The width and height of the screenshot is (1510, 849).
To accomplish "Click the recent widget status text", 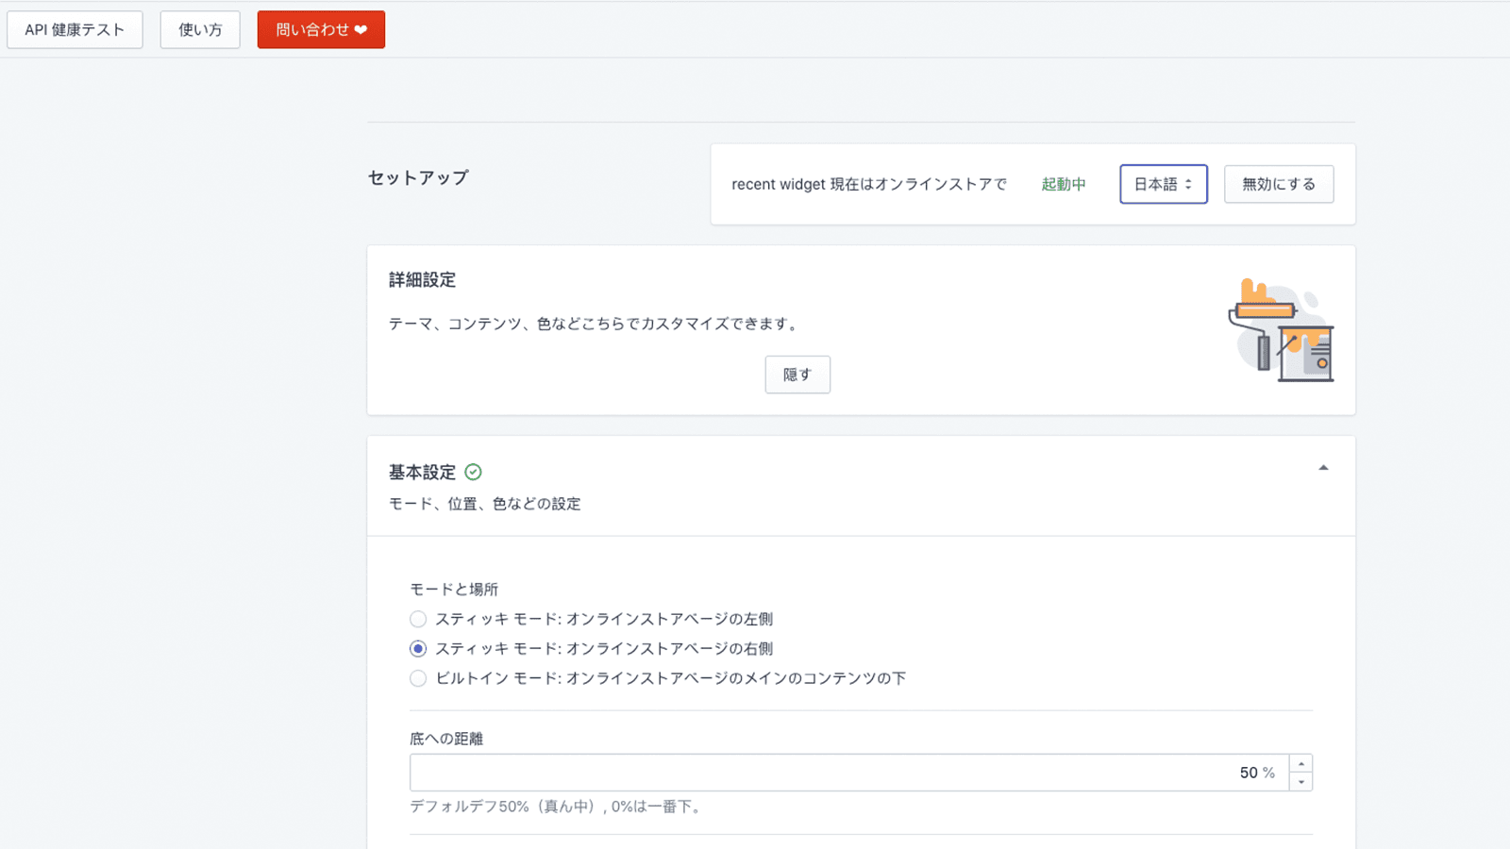I will coord(868,184).
